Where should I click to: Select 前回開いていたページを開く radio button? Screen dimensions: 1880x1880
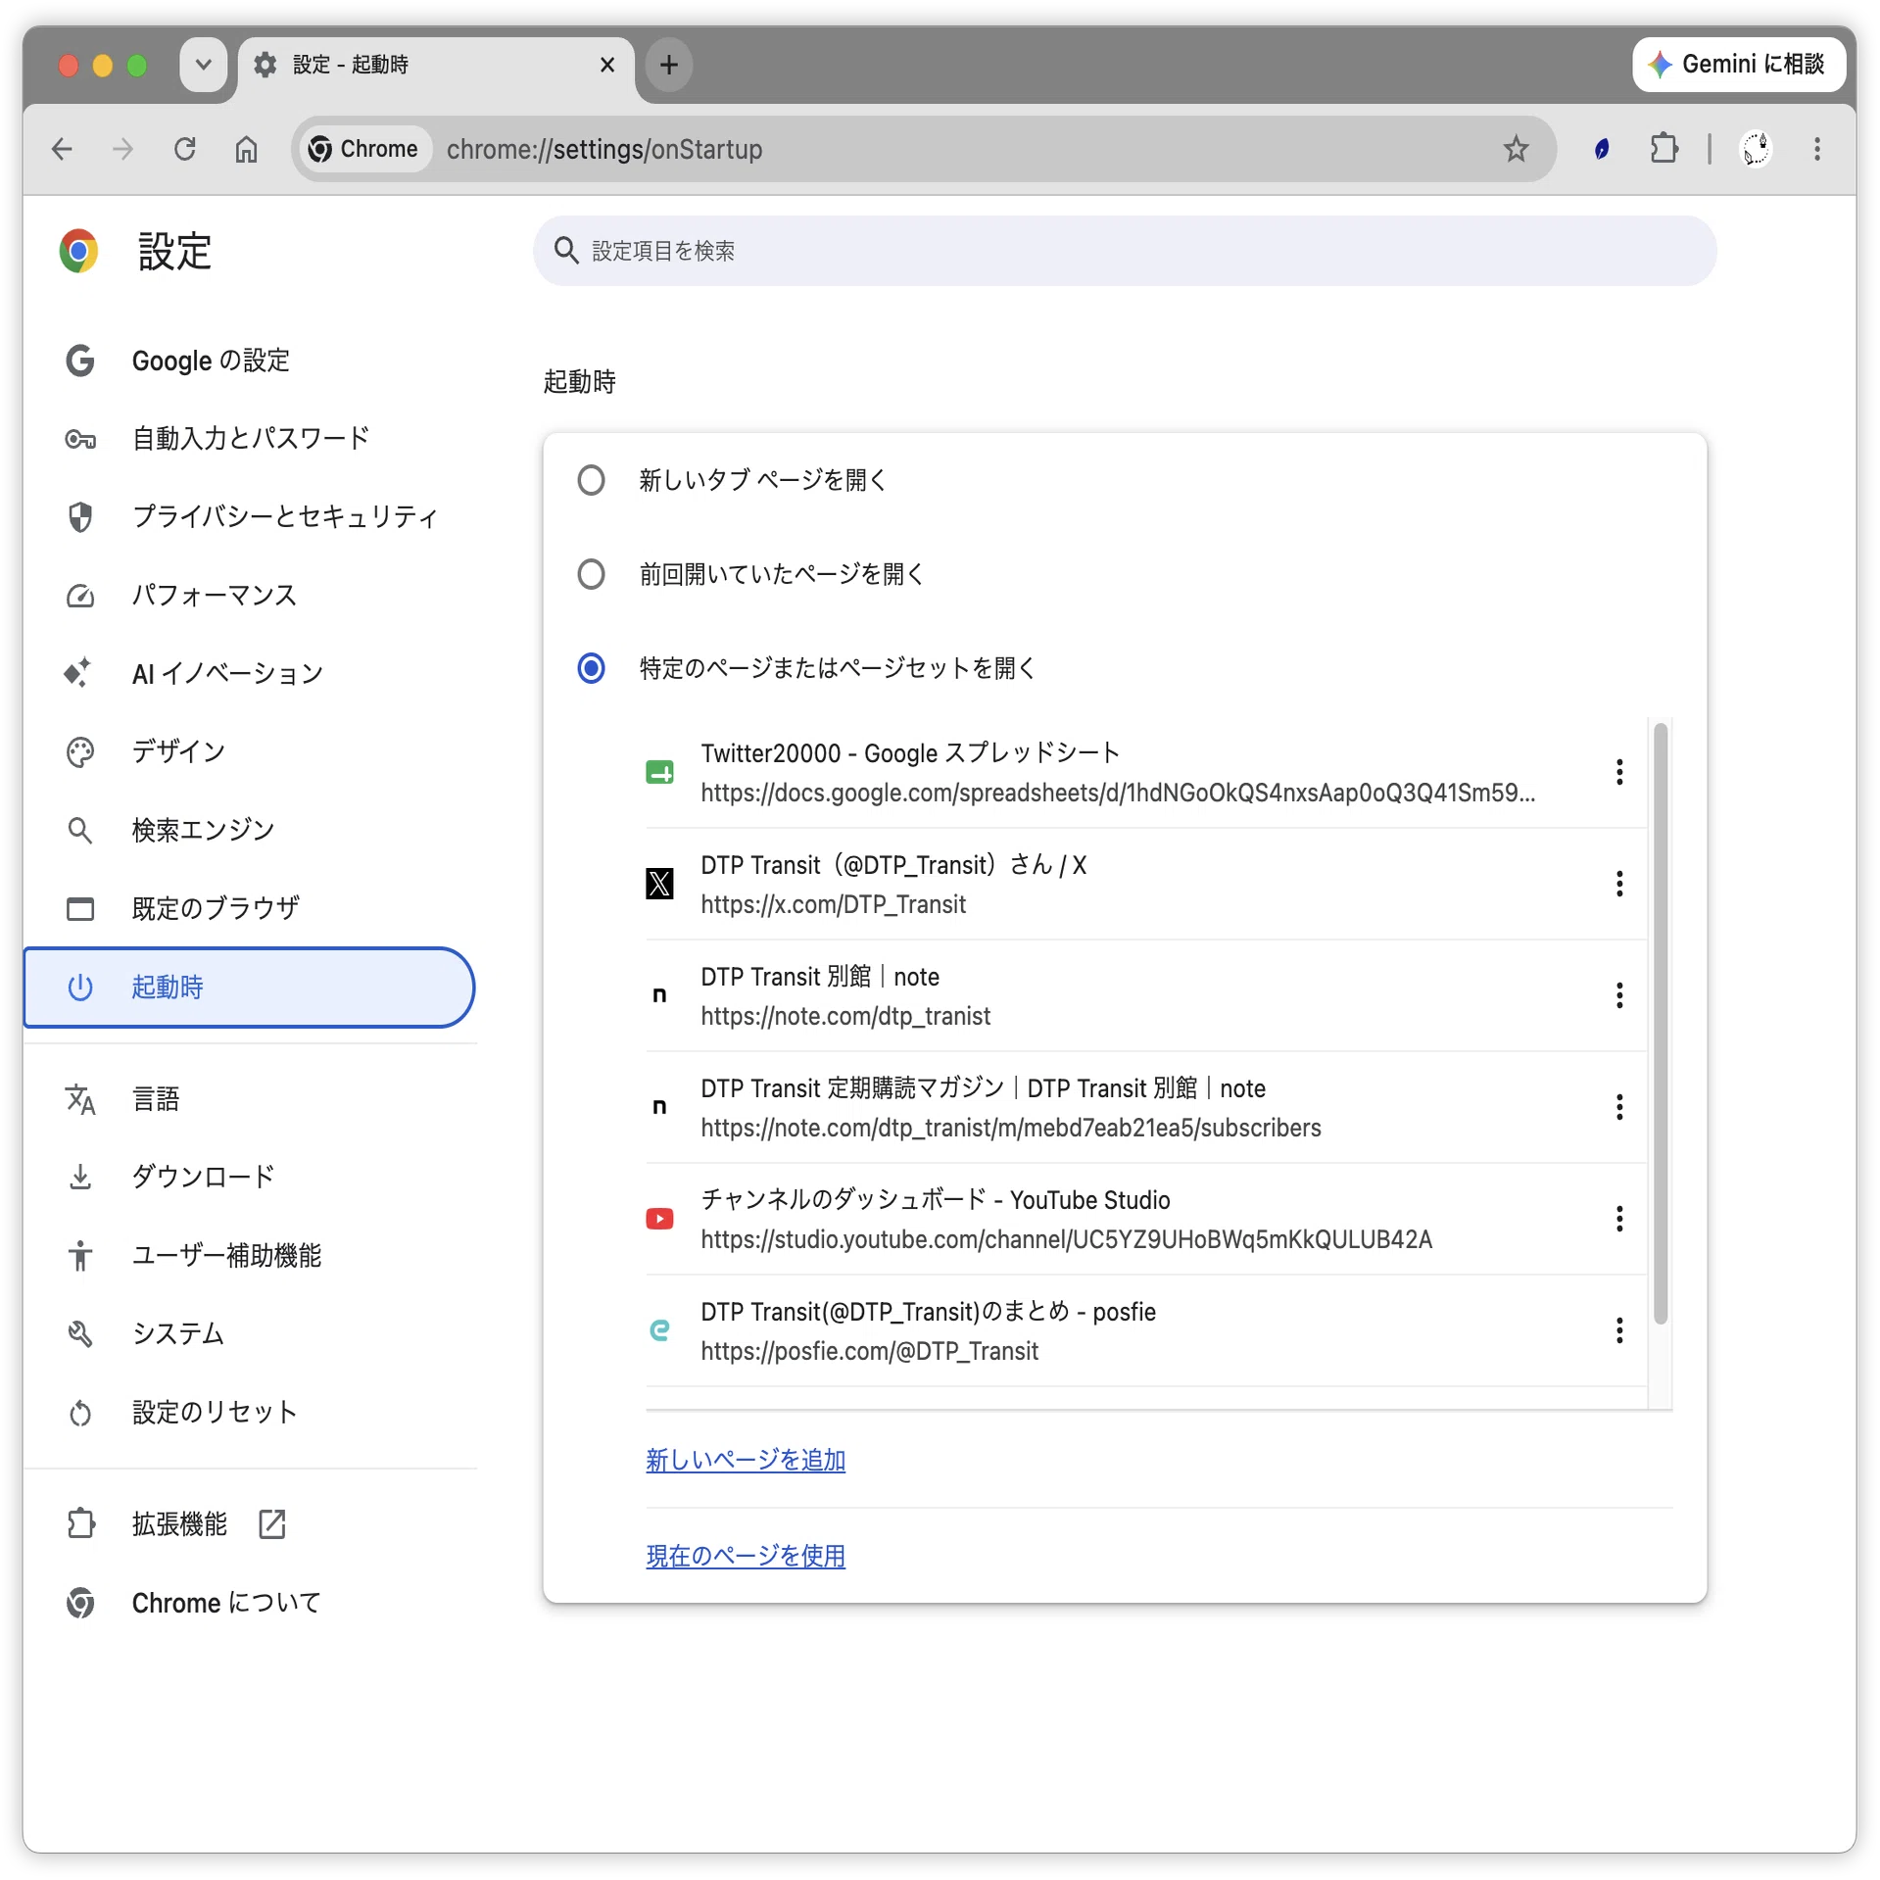591,574
